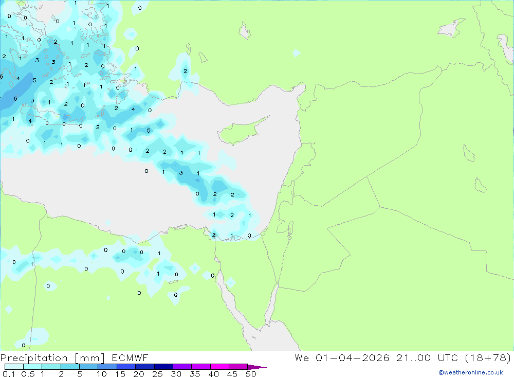Select the 2–5 mm legend color swatch
This screenshot has width=514, height=377.
(70, 367)
